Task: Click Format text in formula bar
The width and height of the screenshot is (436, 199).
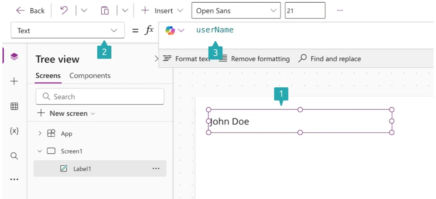Action: click(x=186, y=59)
